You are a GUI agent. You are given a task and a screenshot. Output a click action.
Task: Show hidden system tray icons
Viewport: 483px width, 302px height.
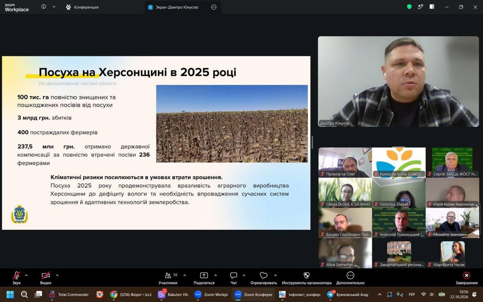379,294
